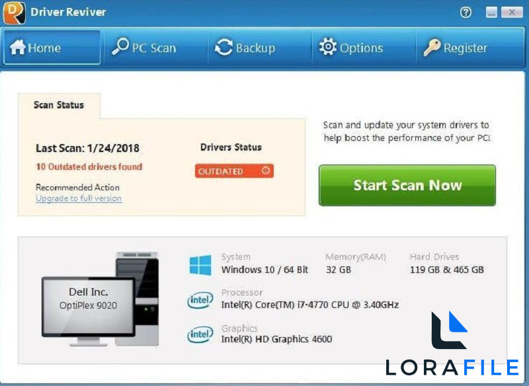Click the info icon on OUTDATED badge

click(x=266, y=171)
